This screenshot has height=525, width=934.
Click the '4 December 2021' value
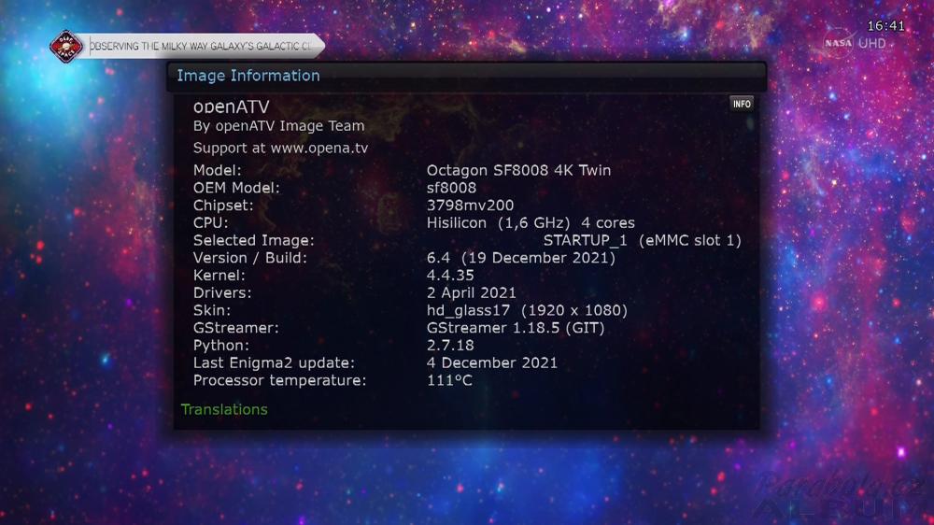(492, 362)
